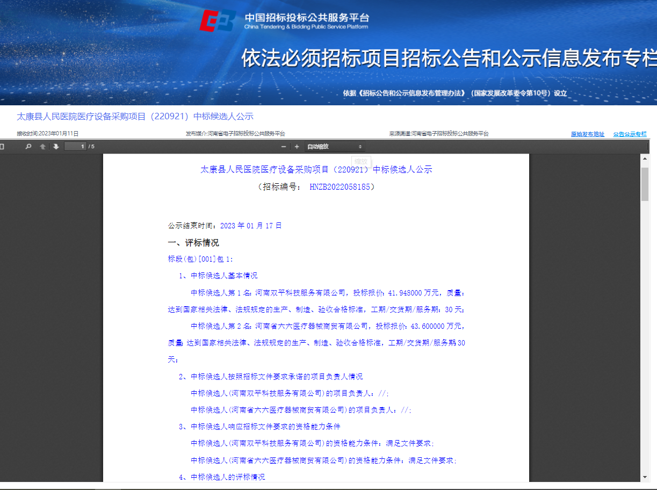Zoom in with the plus icon

297,147
